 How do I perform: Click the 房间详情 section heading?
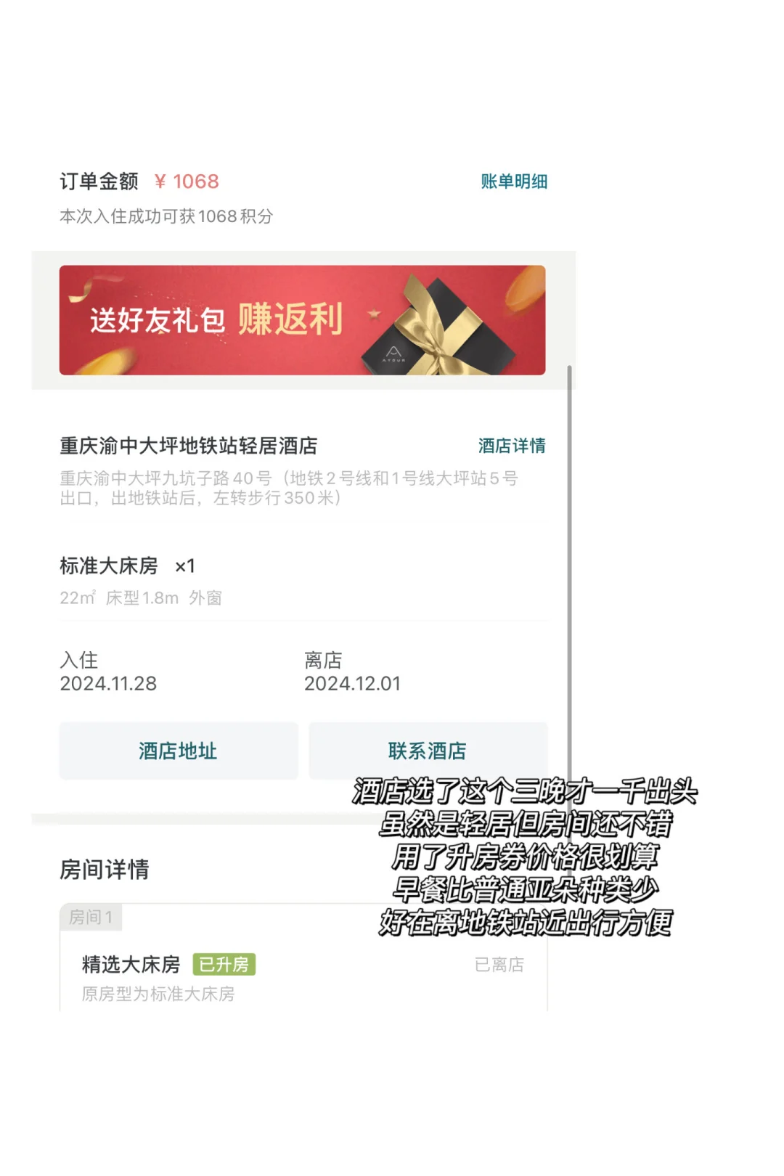pyautogui.click(x=105, y=870)
